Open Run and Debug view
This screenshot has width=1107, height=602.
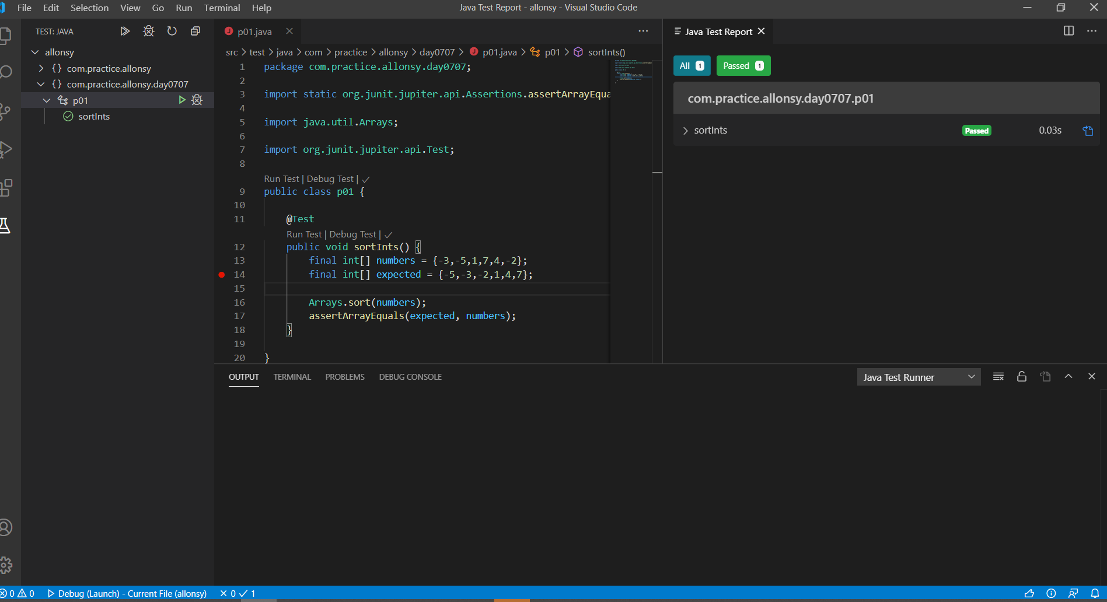pos(5,149)
